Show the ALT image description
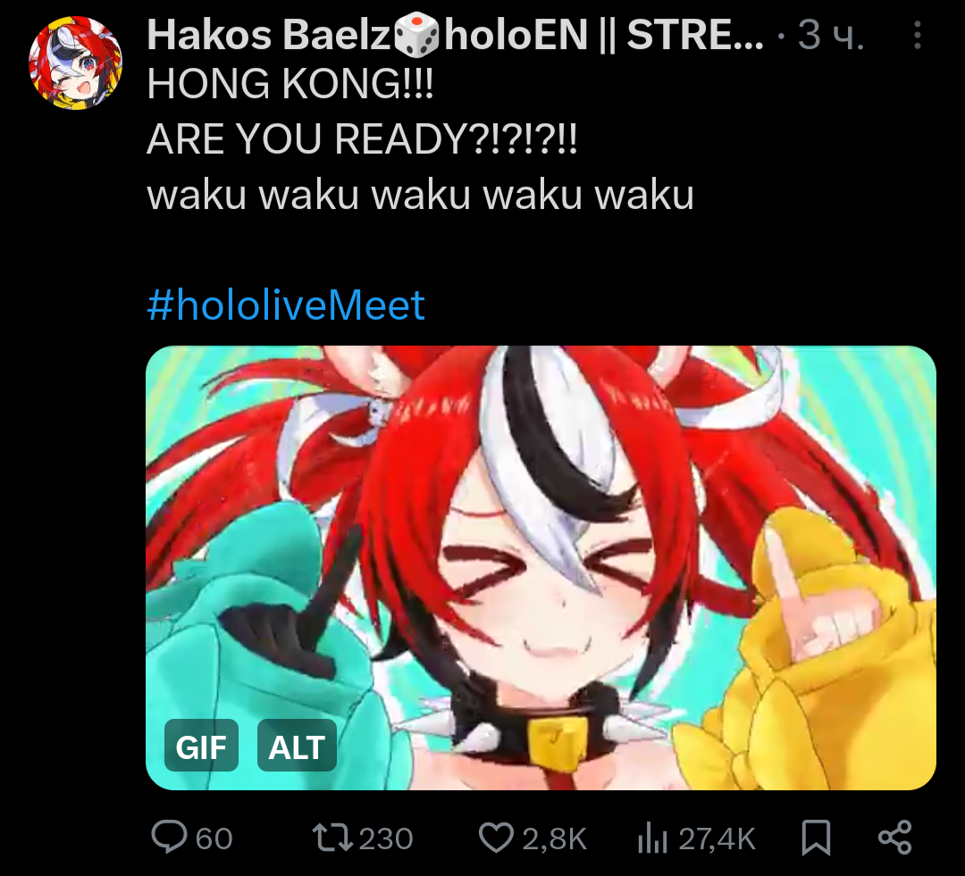This screenshot has height=876, width=965. coord(297,746)
